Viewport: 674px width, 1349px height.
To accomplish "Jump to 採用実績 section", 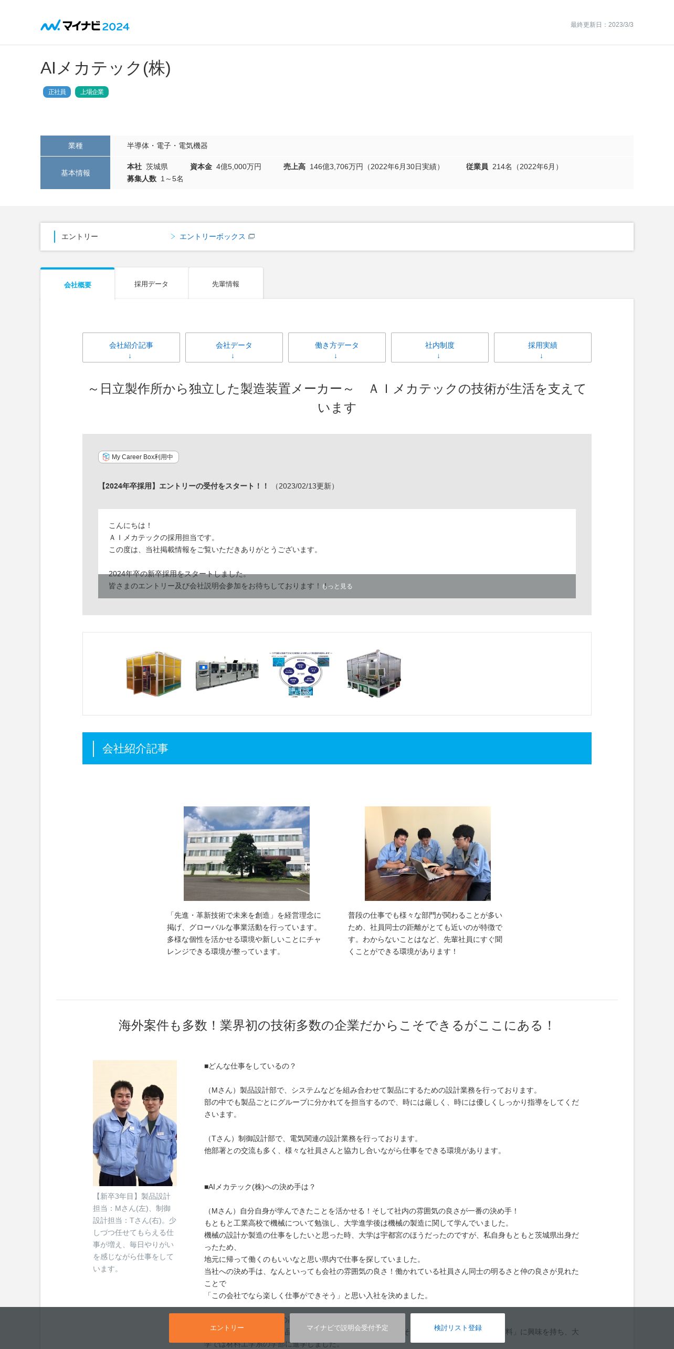I will (x=543, y=348).
